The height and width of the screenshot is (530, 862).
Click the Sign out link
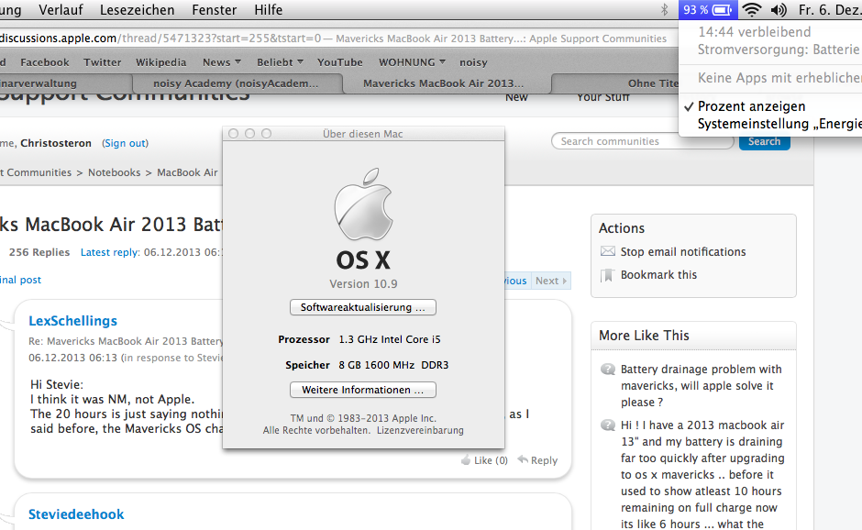point(126,143)
